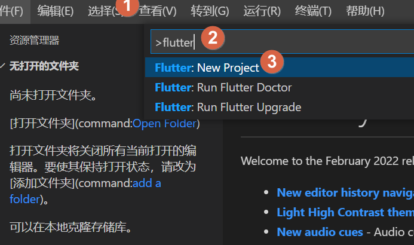Viewport: 414px width, 245px height.
Task: Open the 运行(R) menu
Action: (x=262, y=11)
